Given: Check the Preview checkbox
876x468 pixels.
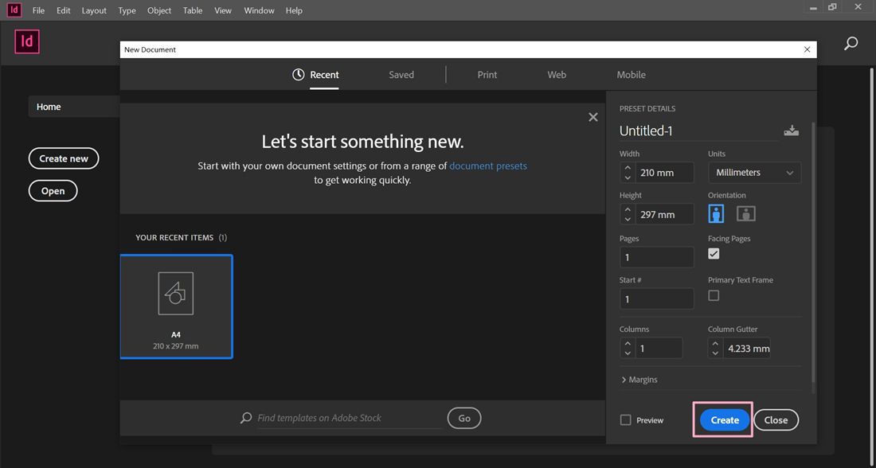Looking at the screenshot, I should (x=627, y=419).
